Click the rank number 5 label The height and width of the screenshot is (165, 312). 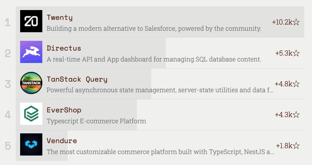(x=8, y=146)
